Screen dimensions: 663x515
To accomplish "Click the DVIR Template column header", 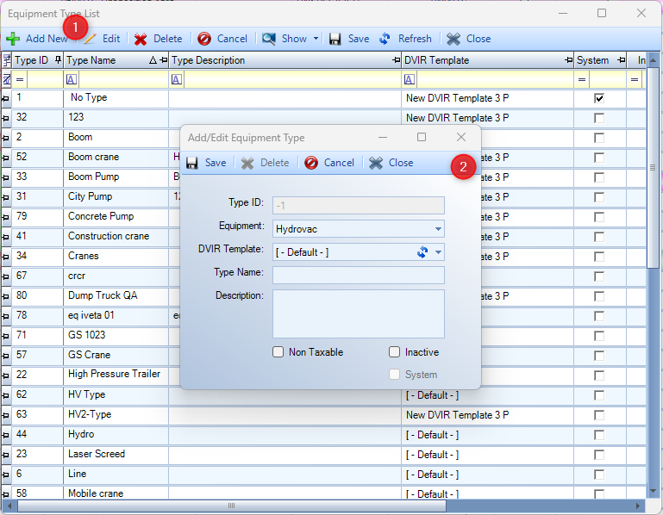I will (x=436, y=60).
